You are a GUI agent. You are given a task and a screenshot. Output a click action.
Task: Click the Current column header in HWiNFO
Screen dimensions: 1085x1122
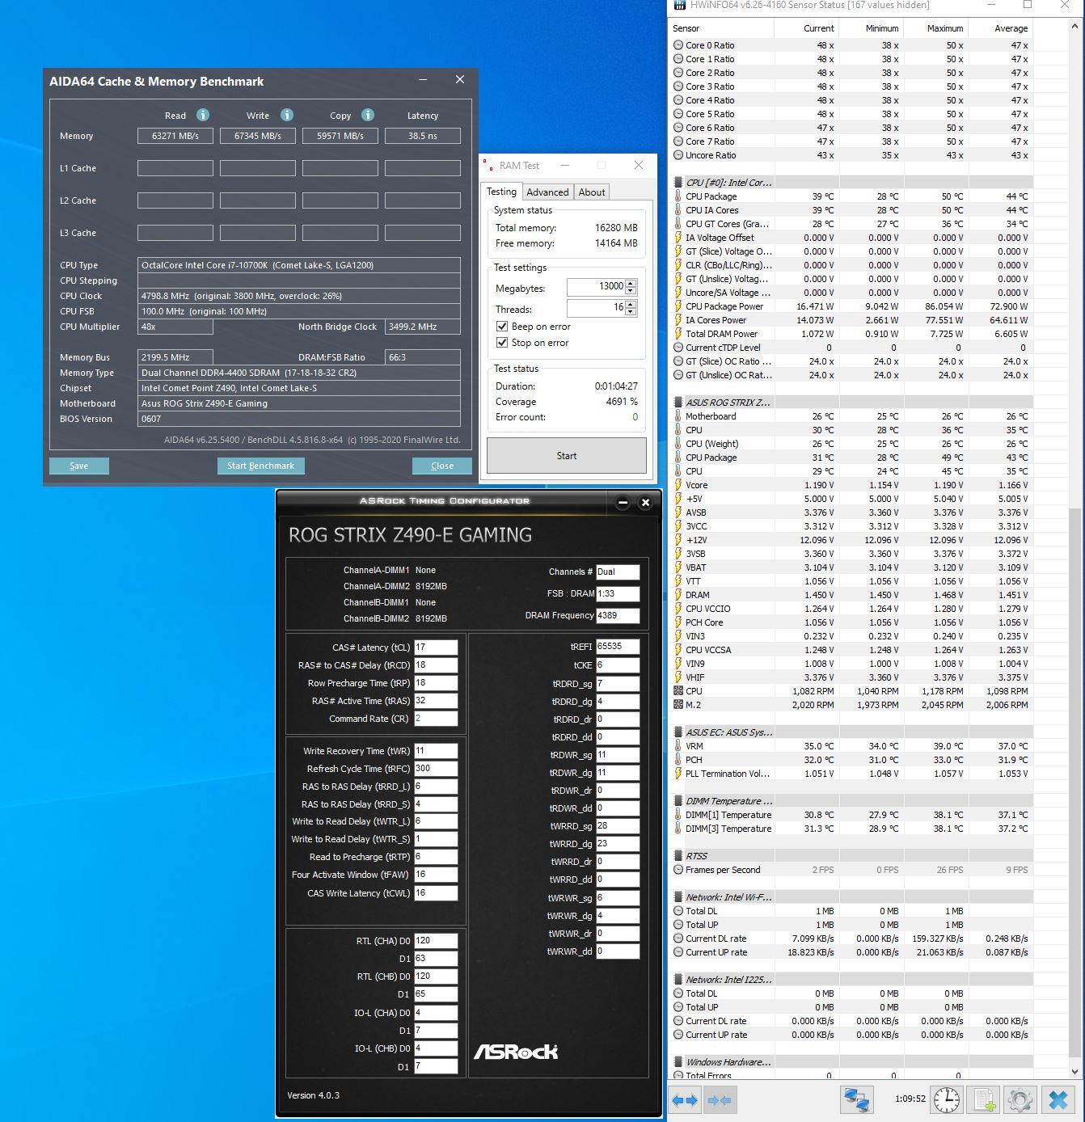tap(806, 28)
